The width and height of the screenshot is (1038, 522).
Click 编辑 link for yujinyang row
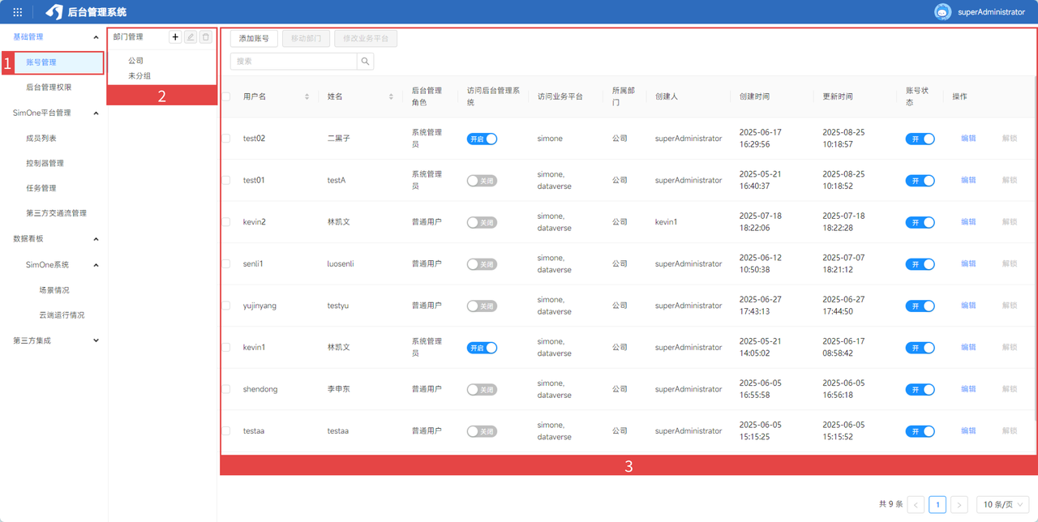pyautogui.click(x=967, y=306)
